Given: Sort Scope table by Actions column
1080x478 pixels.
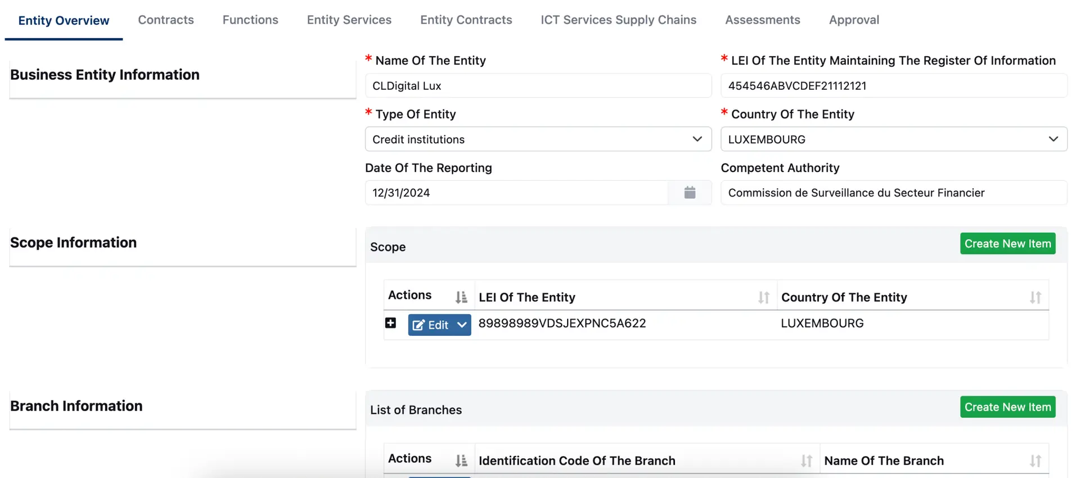Looking at the screenshot, I should pos(461,297).
